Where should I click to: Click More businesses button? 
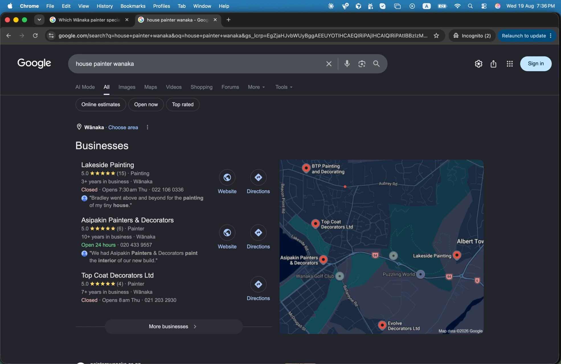[174, 326]
